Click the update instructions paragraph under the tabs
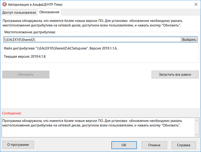 click(x=92, y=23)
